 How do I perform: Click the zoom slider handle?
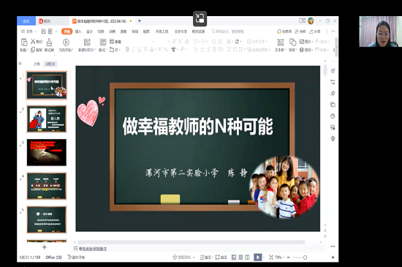pyautogui.click(x=305, y=257)
